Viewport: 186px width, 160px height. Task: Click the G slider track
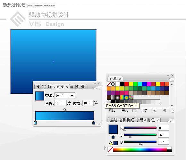(140, 135)
